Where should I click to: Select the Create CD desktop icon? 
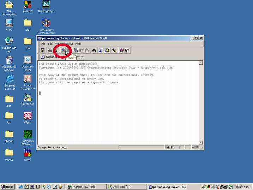tap(28, 100)
